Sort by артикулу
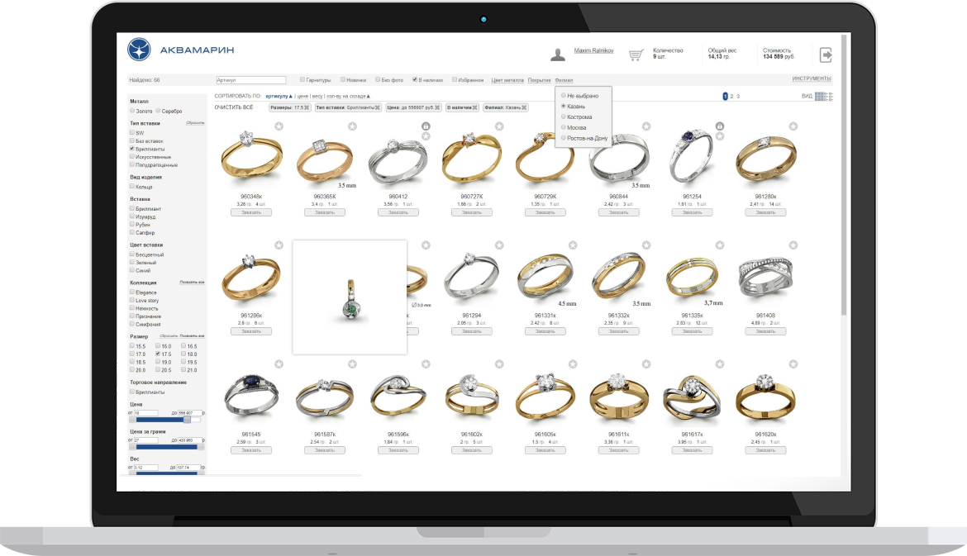 click(279, 96)
